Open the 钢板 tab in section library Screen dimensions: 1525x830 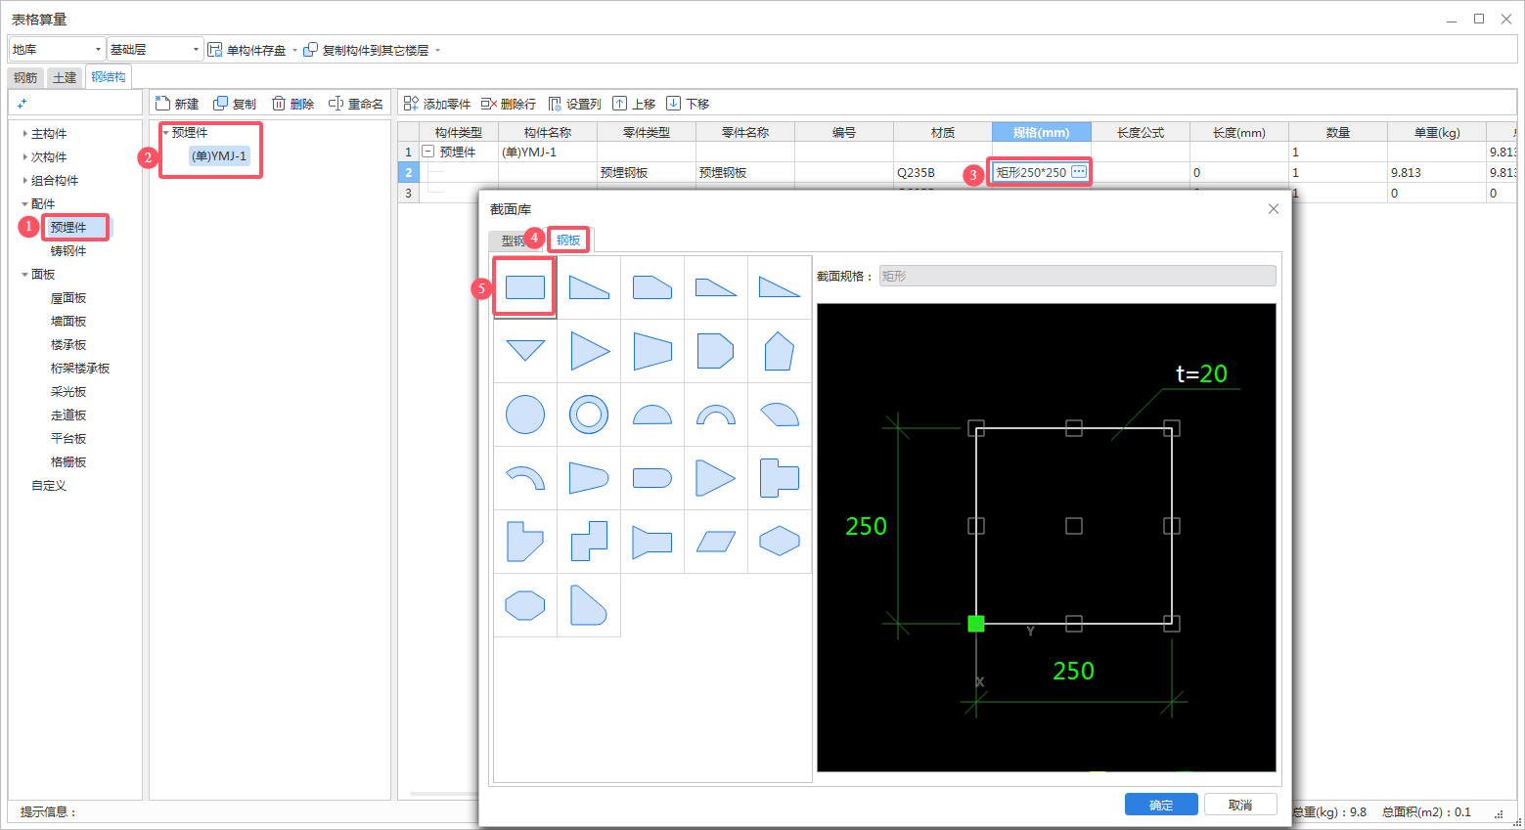tap(568, 240)
